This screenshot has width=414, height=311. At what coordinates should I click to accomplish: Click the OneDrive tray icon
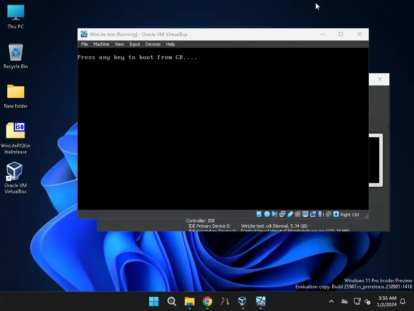pyautogui.click(x=344, y=301)
